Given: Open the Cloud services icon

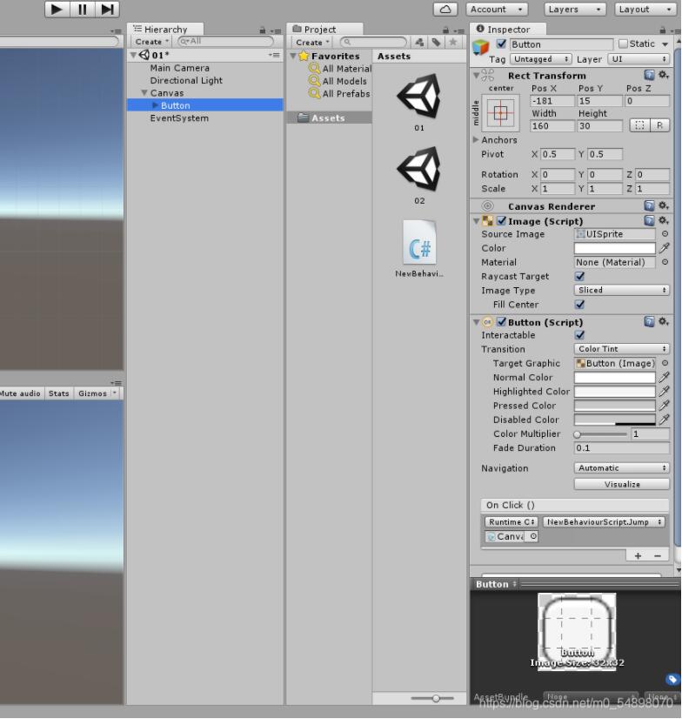Looking at the screenshot, I should [445, 9].
